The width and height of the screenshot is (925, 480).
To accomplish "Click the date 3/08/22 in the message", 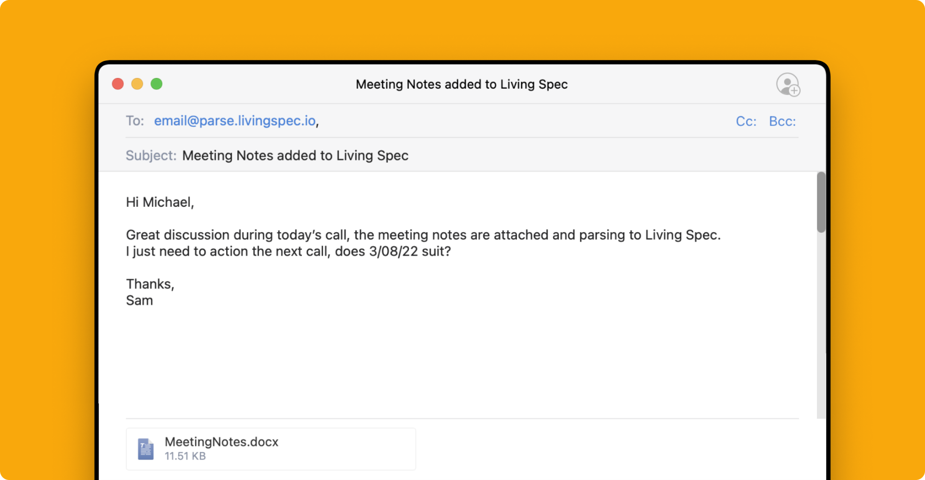I will tap(393, 252).
